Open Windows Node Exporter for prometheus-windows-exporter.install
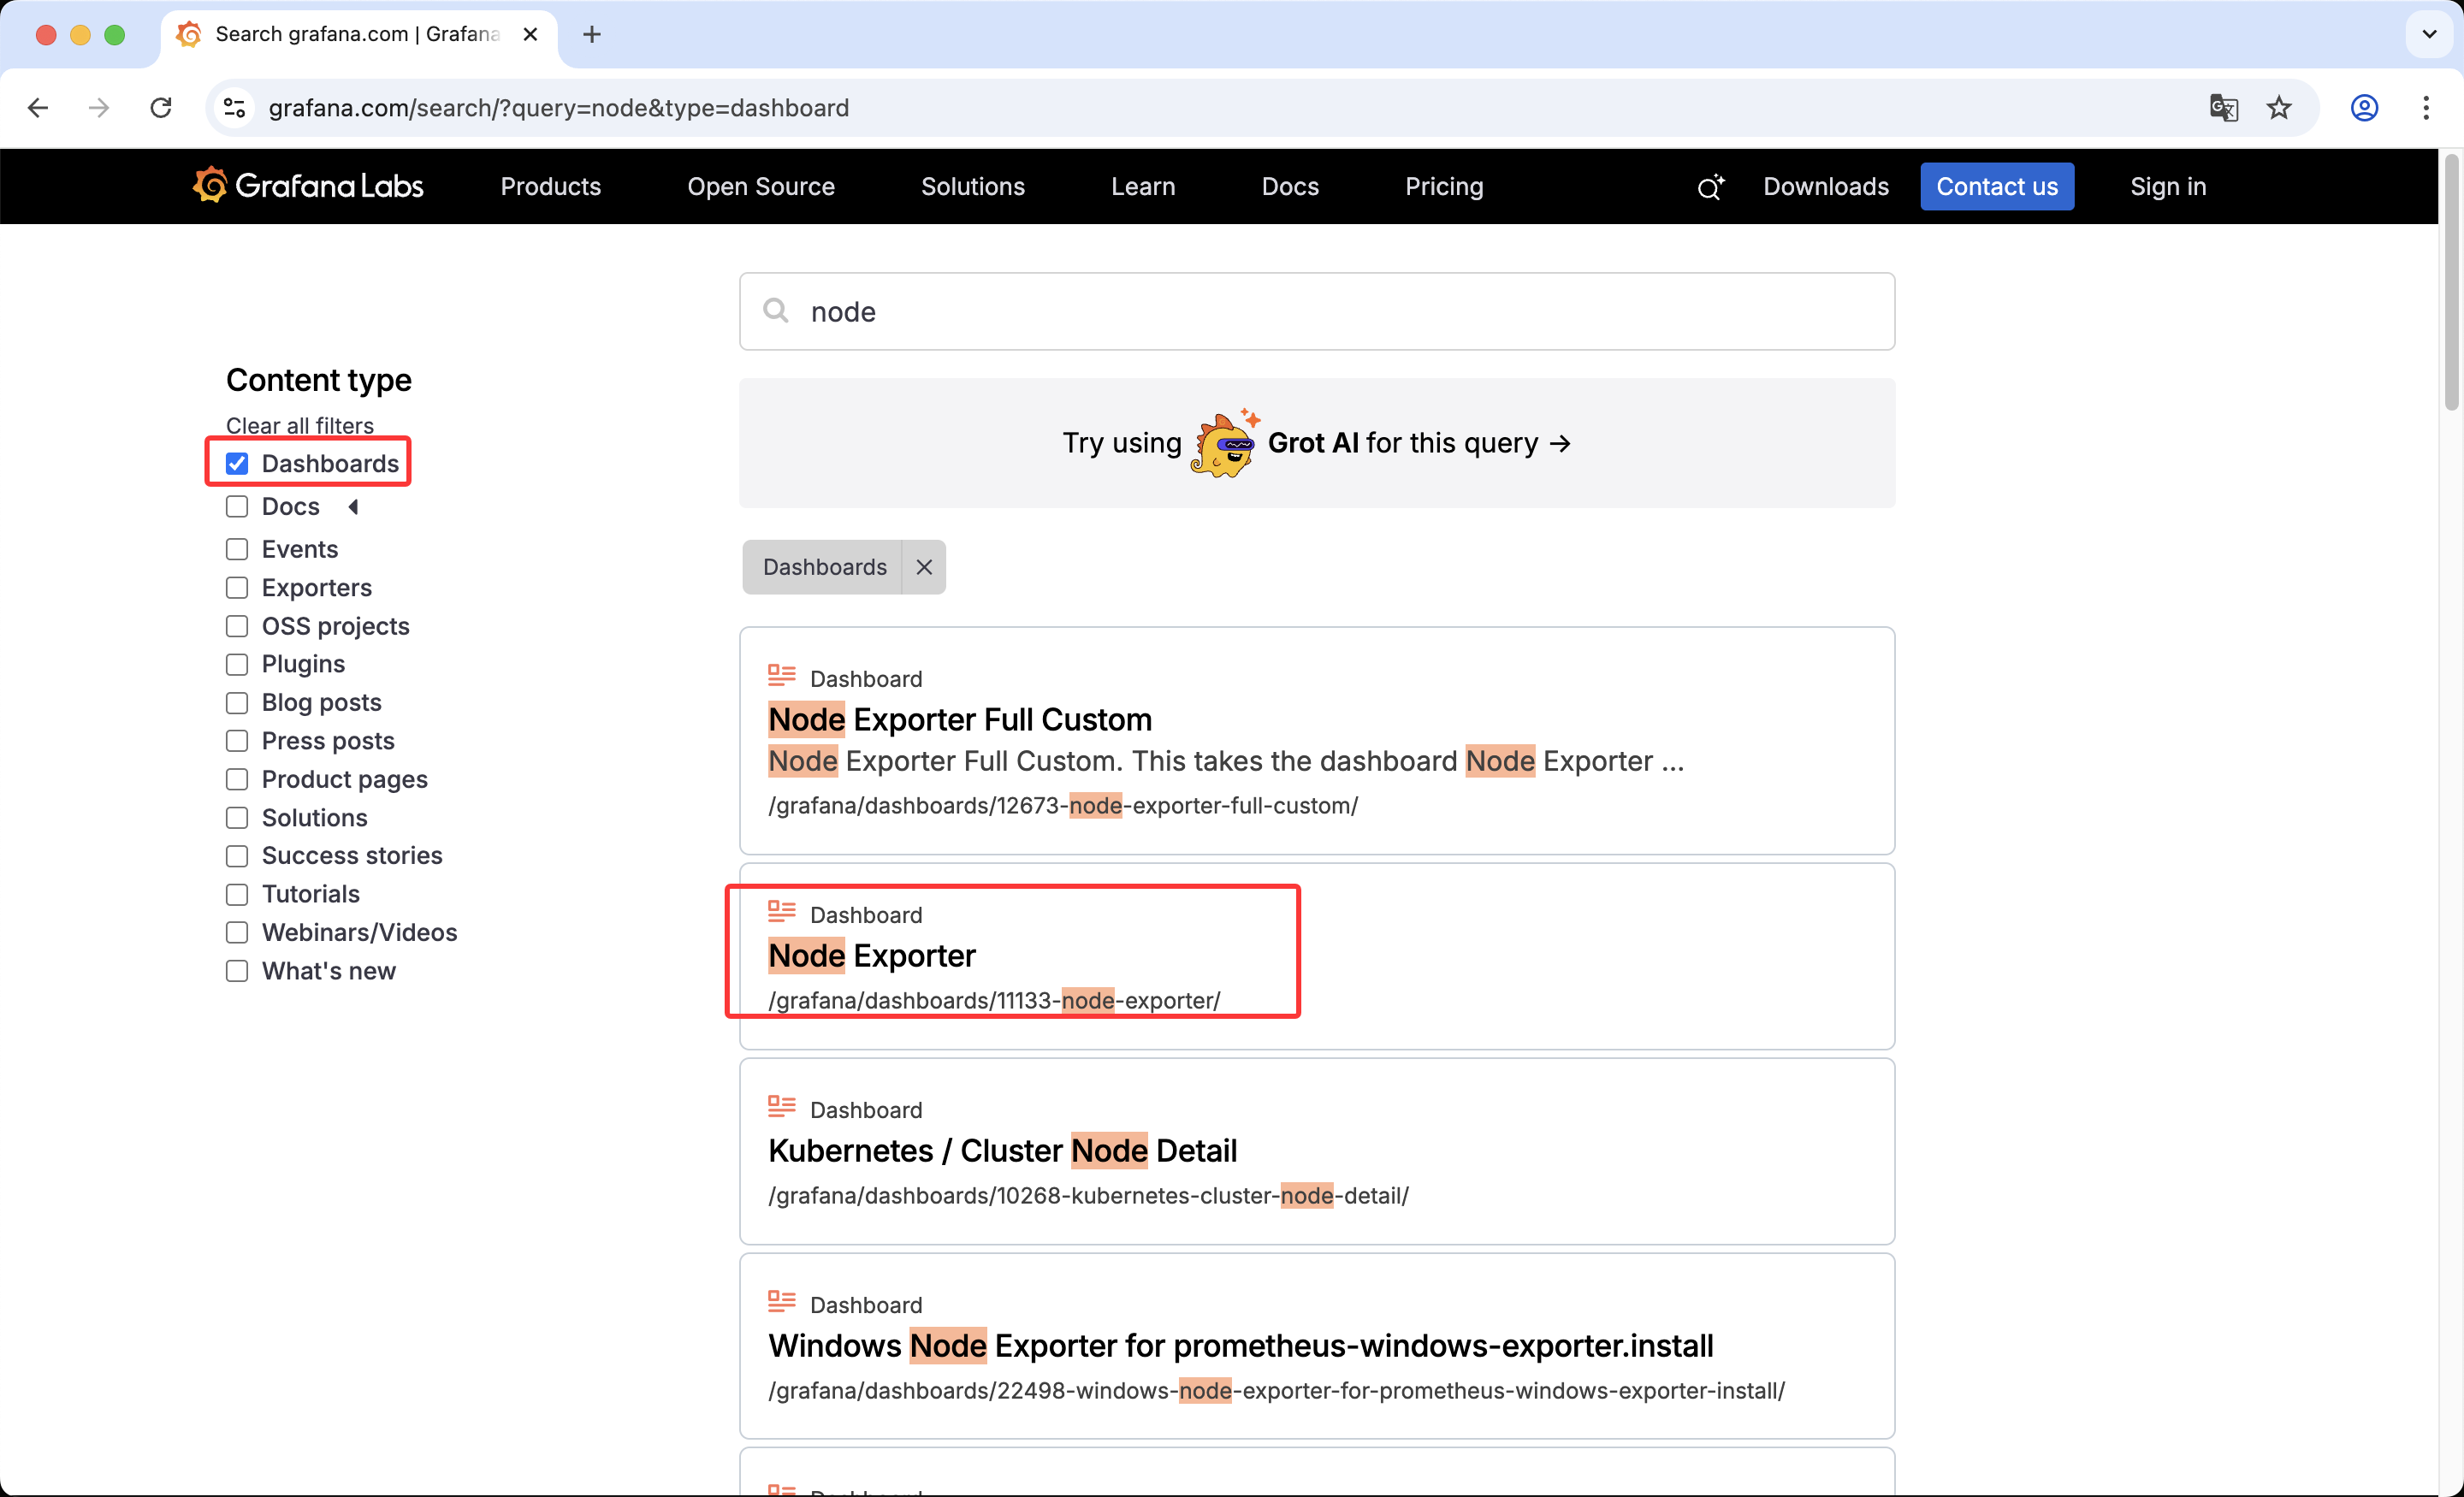 [x=1241, y=1346]
